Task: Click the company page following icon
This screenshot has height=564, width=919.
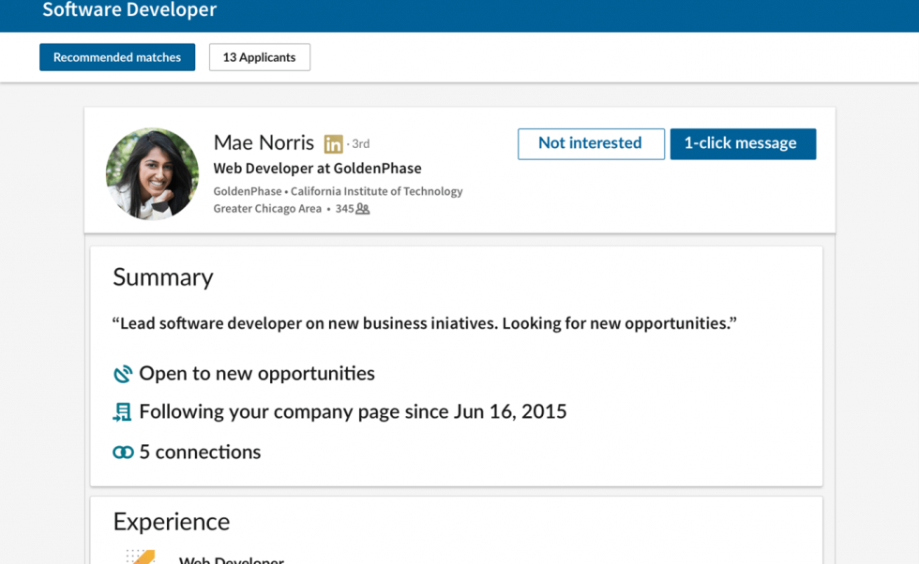Action: point(123,412)
